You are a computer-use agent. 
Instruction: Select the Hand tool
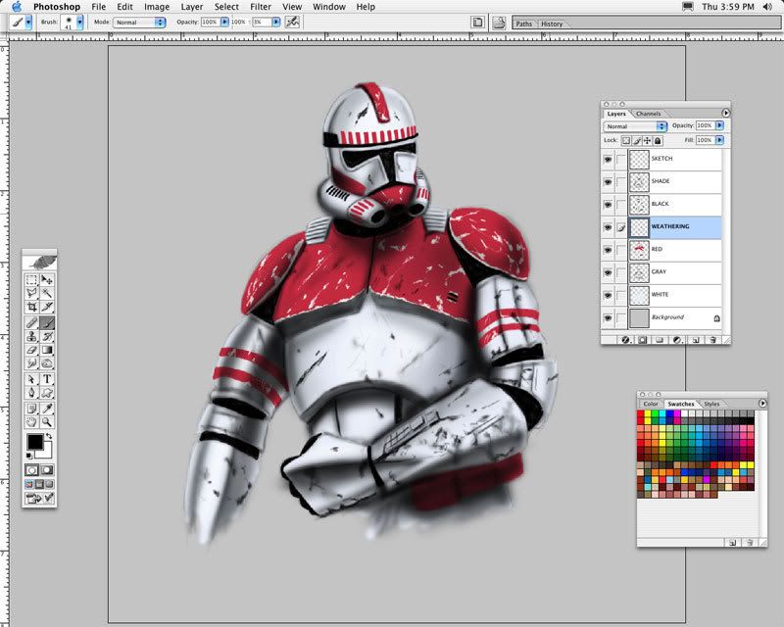click(x=31, y=422)
